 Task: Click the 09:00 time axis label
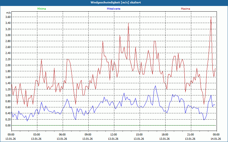click(88, 135)
